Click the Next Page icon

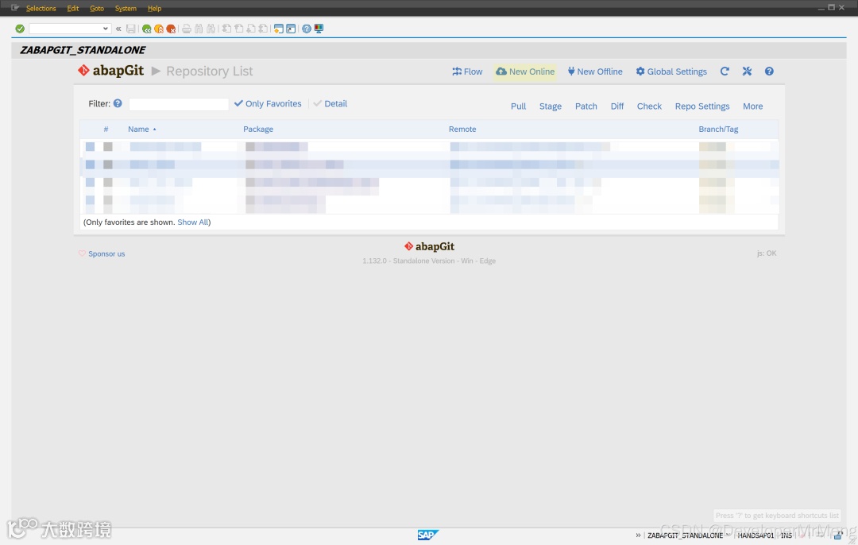(x=251, y=29)
